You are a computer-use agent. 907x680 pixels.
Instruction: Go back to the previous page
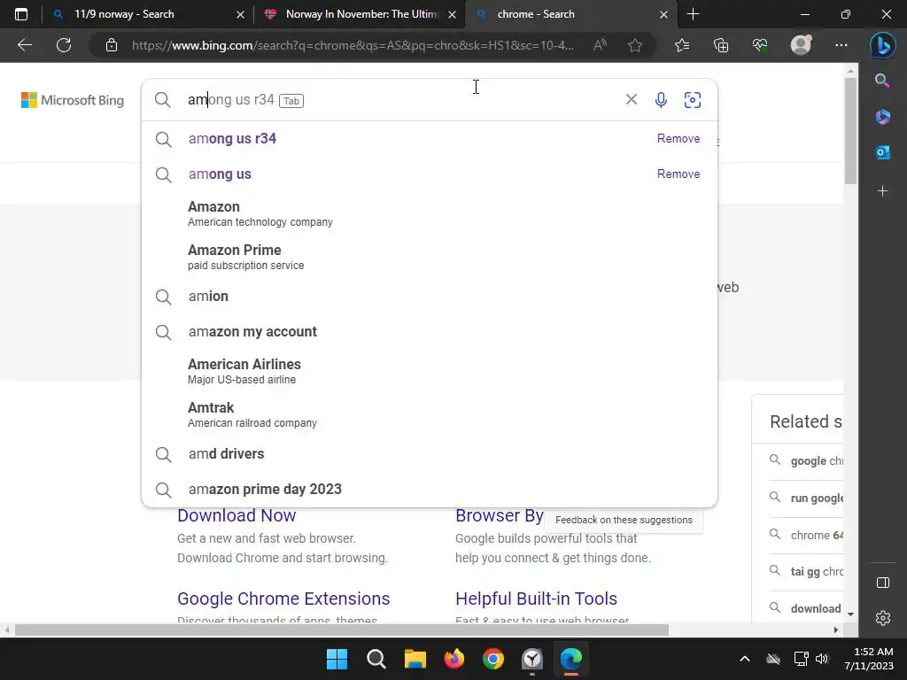tap(25, 45)
